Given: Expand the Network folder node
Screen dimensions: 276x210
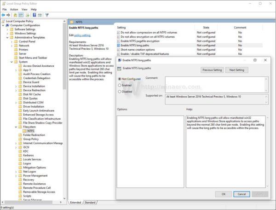Looking at the screenshot, I should point(11,46).
